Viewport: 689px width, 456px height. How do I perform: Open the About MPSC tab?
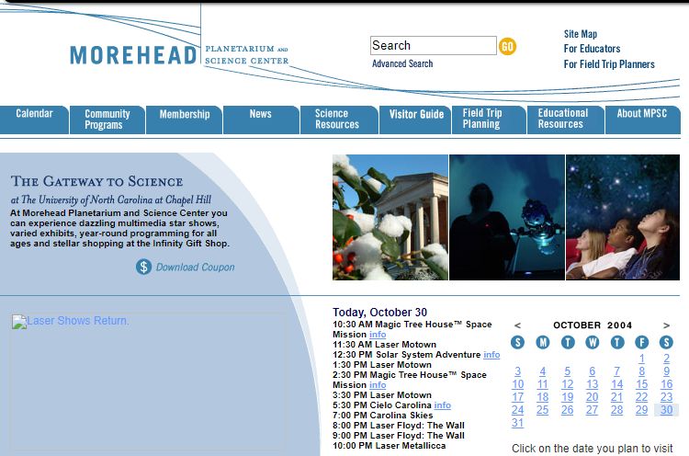[x=642, y=120]
